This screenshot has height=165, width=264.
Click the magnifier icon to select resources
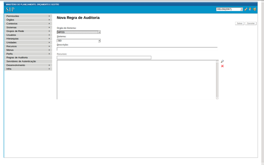point(222,61)
